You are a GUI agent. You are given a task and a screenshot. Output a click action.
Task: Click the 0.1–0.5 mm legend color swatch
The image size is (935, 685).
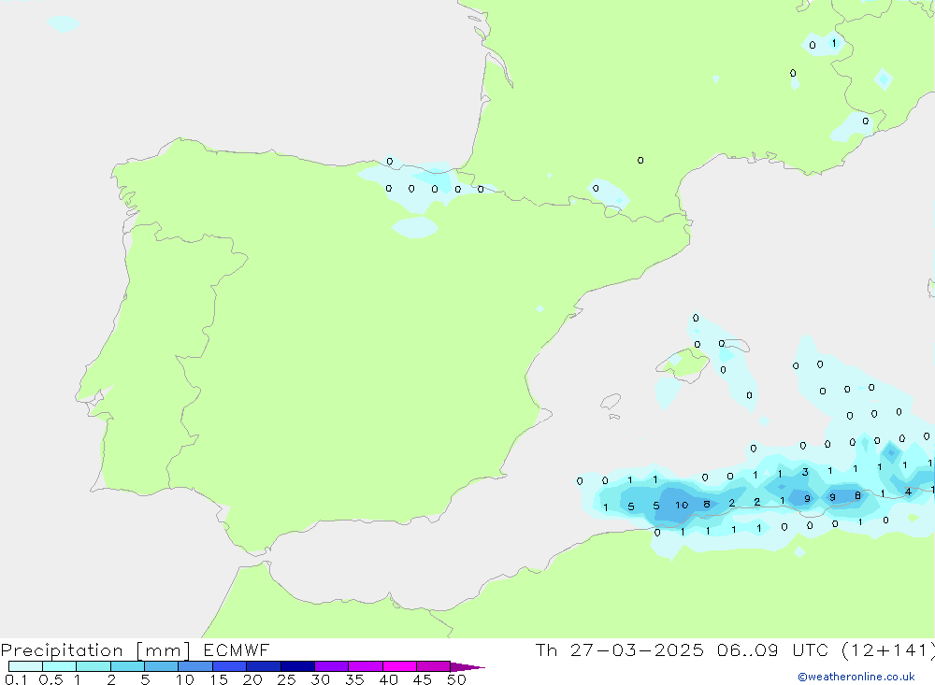25,666
